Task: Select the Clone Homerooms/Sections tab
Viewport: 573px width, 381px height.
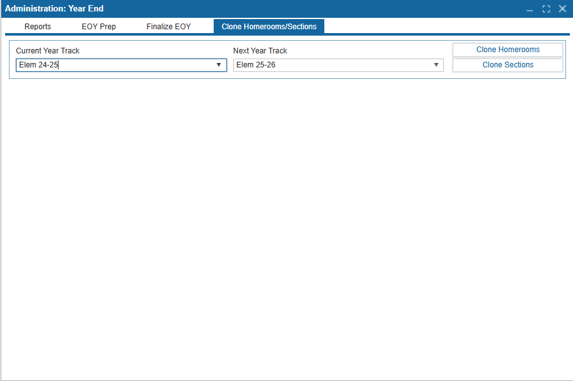Action: coord(269,27)
